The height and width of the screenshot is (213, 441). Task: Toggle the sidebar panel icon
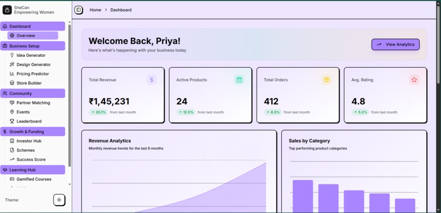78,10
